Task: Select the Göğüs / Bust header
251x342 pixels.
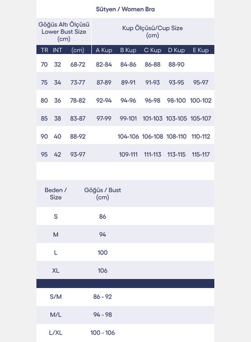Action: [103, 194]
